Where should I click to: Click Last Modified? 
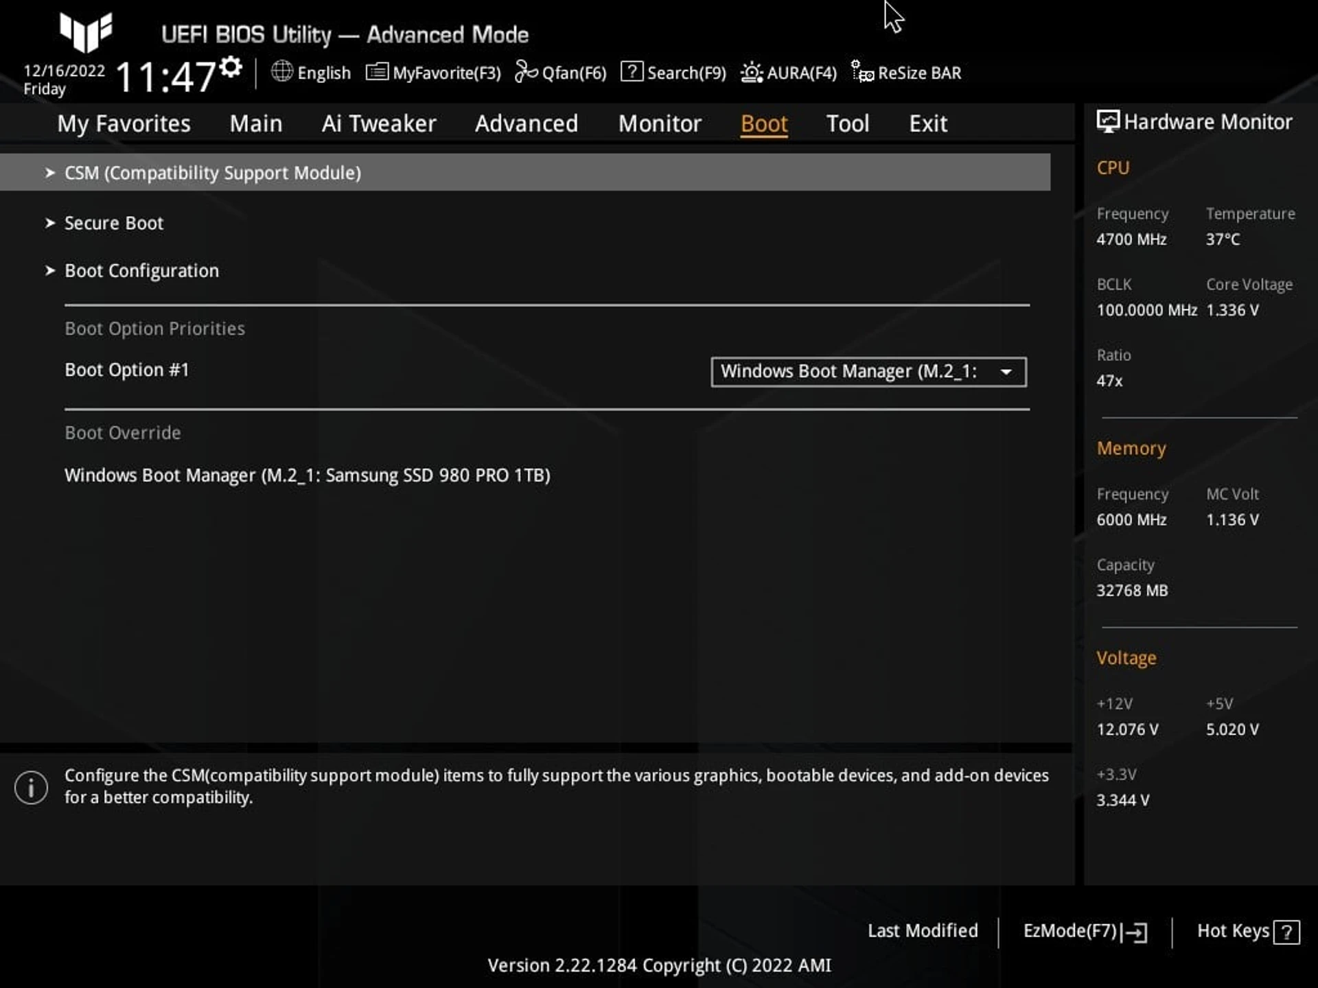pos(923,931)
